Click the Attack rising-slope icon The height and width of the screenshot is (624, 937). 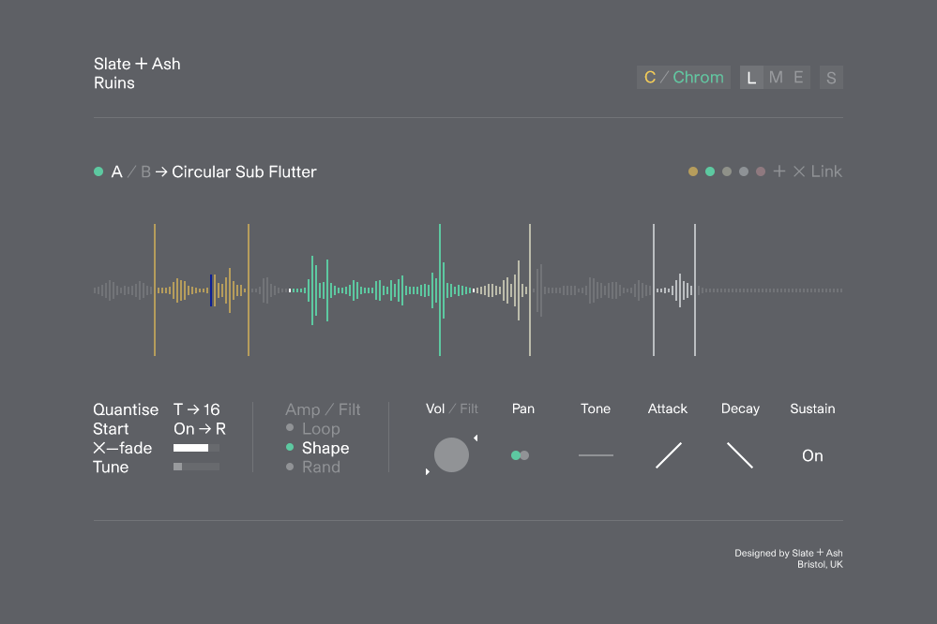668,455
